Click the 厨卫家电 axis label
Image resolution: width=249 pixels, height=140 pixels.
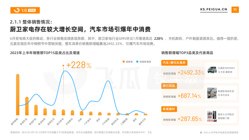(60, 122)
